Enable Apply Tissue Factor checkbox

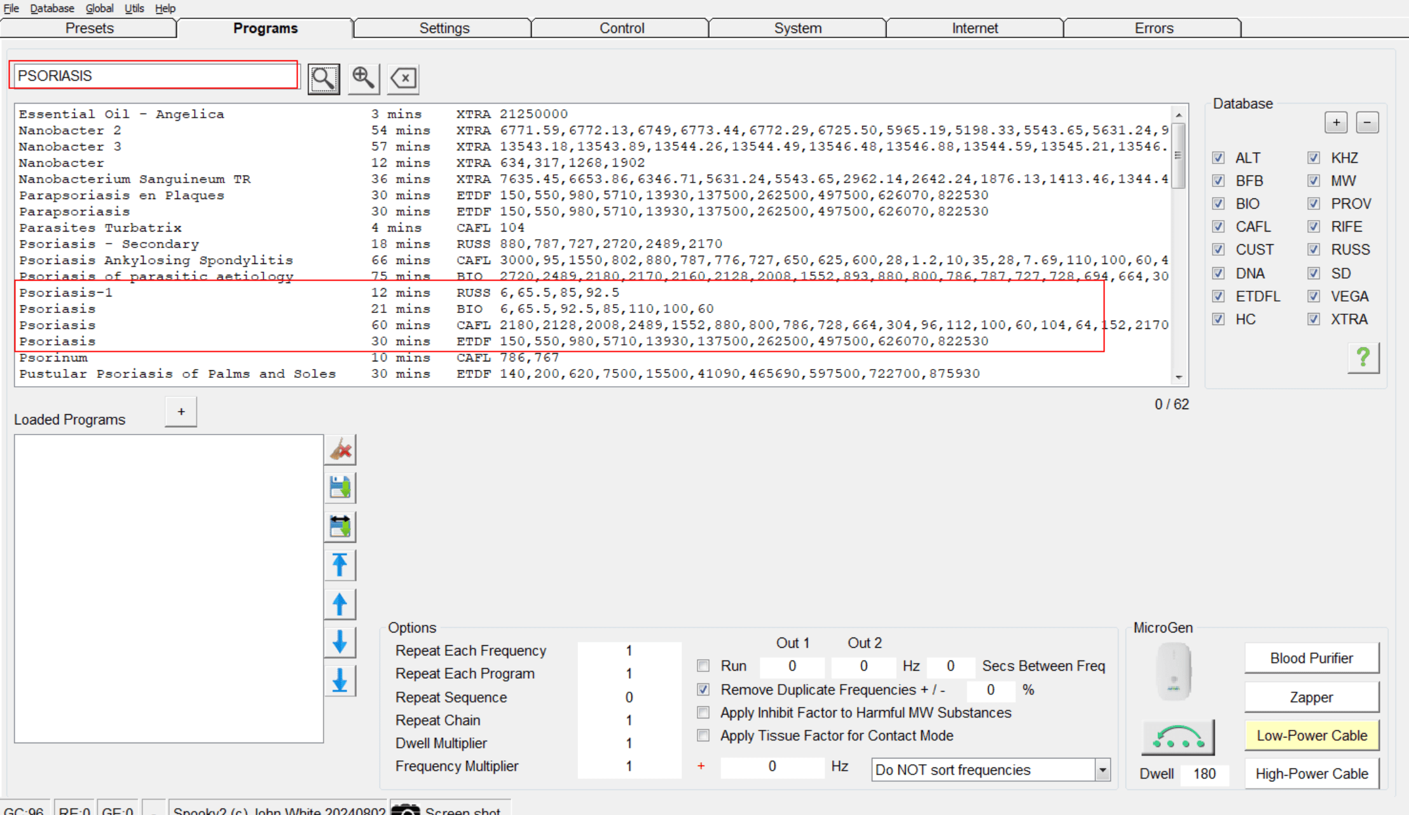click(x=703, y=735)
